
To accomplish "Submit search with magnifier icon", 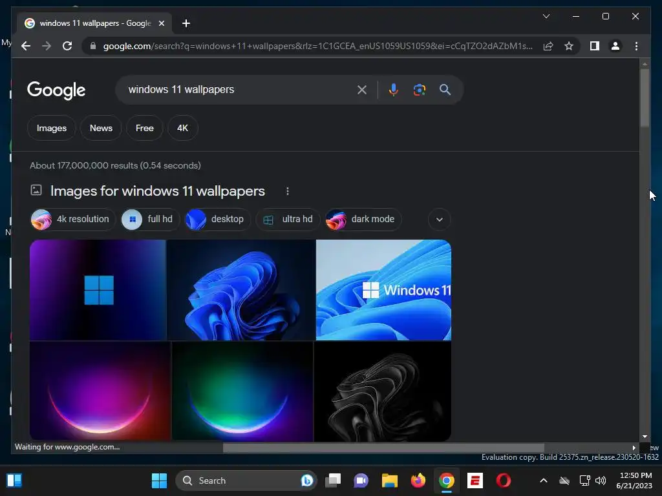I will (x=445, y=89).
